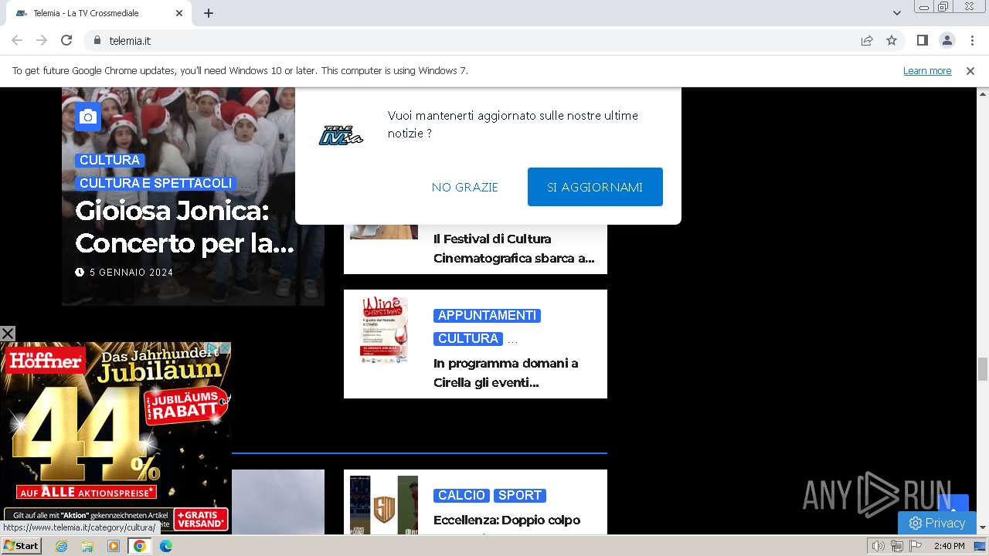Click the 2:40 PM system clock

click(x=949, y=546)
